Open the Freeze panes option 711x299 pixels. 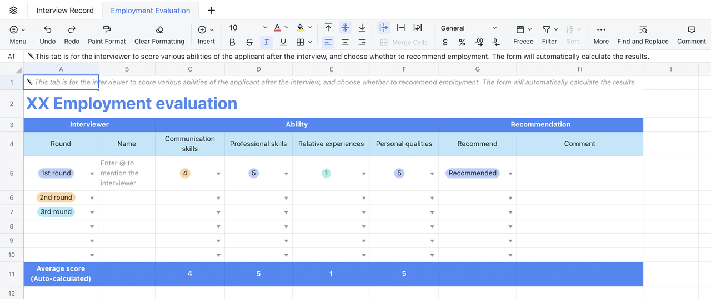click(x=523, y=34)
